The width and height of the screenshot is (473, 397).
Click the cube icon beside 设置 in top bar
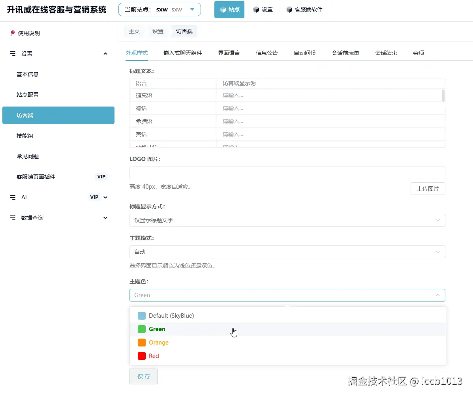[x=256, y=9]
